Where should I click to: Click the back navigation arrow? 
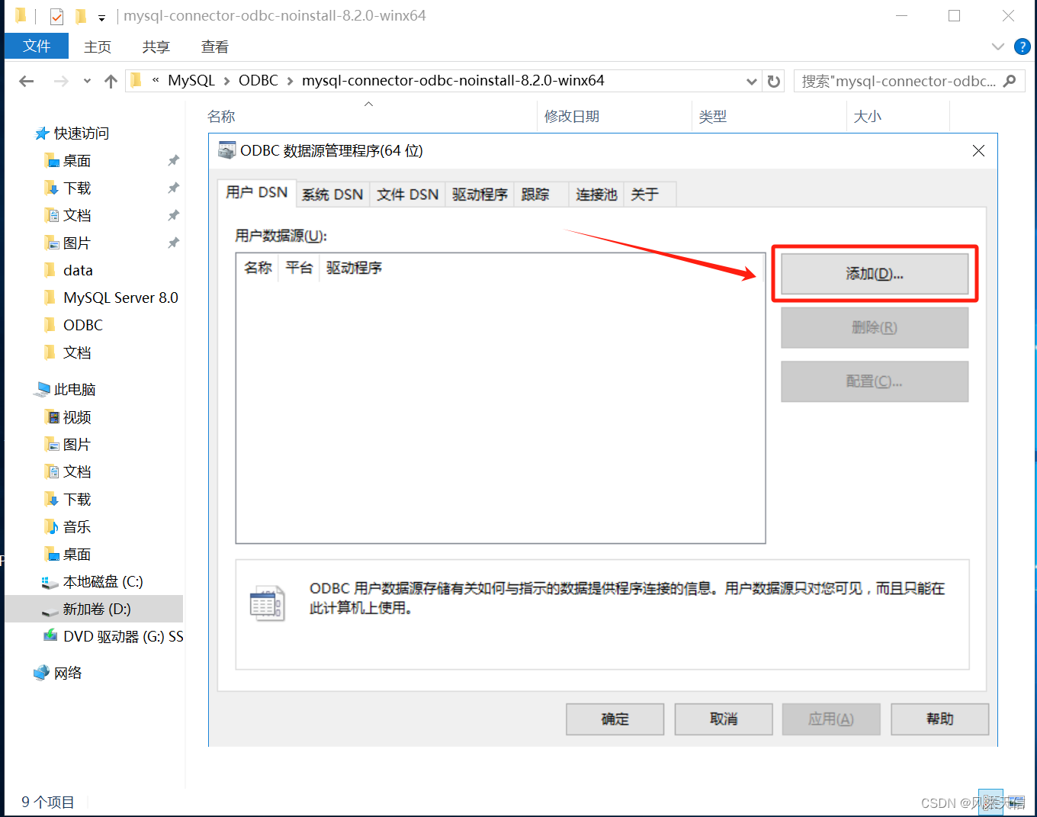click(x=26, y=81)
